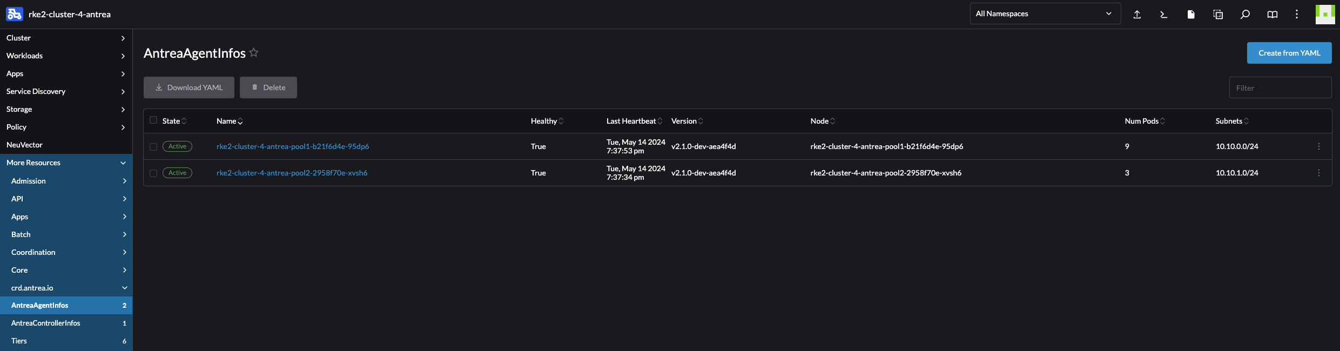The width and height of the screenshot is (1340, 351).
Task: Sort table by Version column
Action: pos(687,121)
